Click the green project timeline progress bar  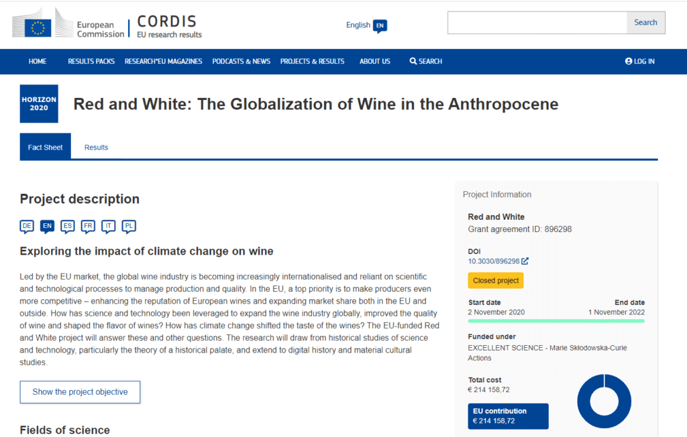click(556, 321)
